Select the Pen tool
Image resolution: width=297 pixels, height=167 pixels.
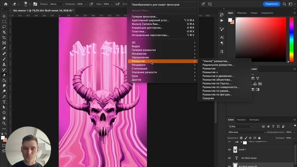tap(4, 96)
